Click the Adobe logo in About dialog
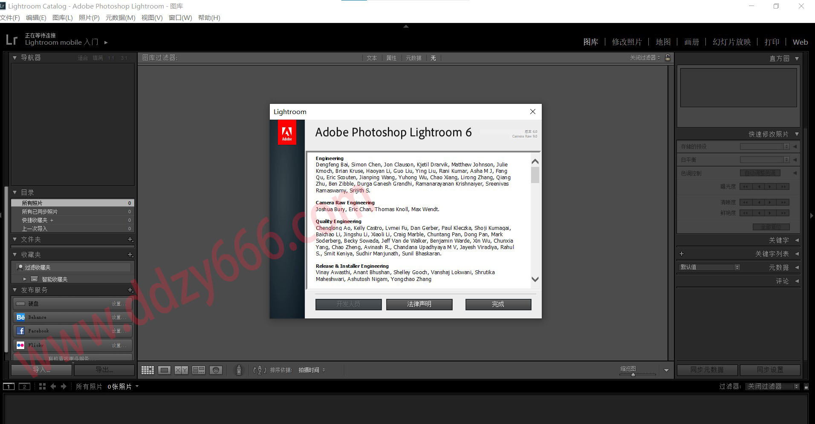Screen dimensions: 815x424 tap(287, 132)
